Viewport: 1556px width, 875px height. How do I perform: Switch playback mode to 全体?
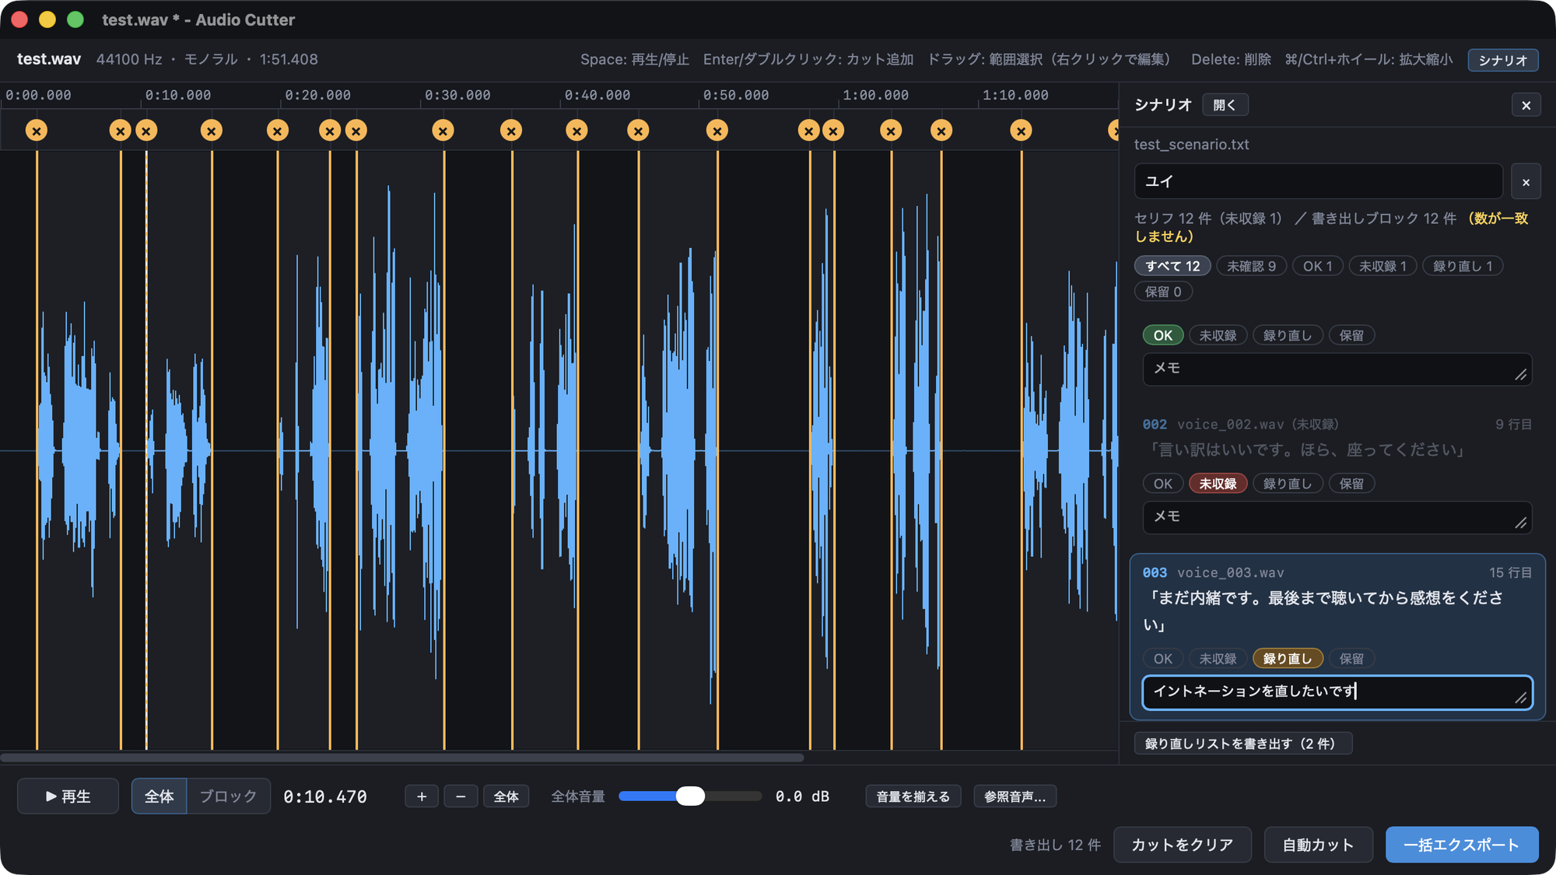(159, 796)
